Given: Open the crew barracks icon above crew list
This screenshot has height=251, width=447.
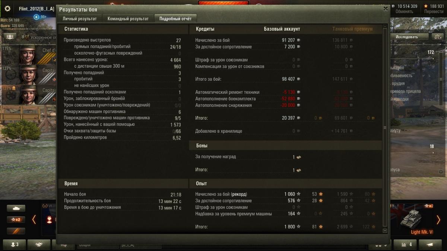Looking at the screenshot, I should 10,37.
